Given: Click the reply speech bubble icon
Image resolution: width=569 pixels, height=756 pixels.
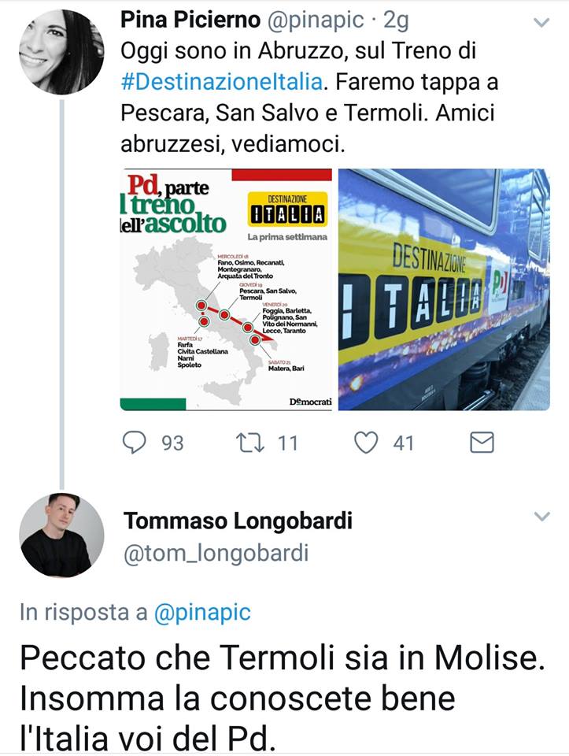Looking at the screenshot, I should click(x=135, y=443).
